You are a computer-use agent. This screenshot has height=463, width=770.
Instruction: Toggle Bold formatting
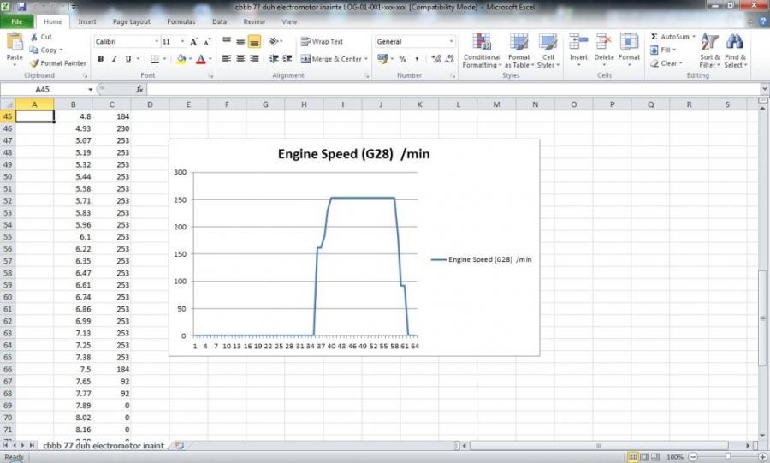[100, 59]
